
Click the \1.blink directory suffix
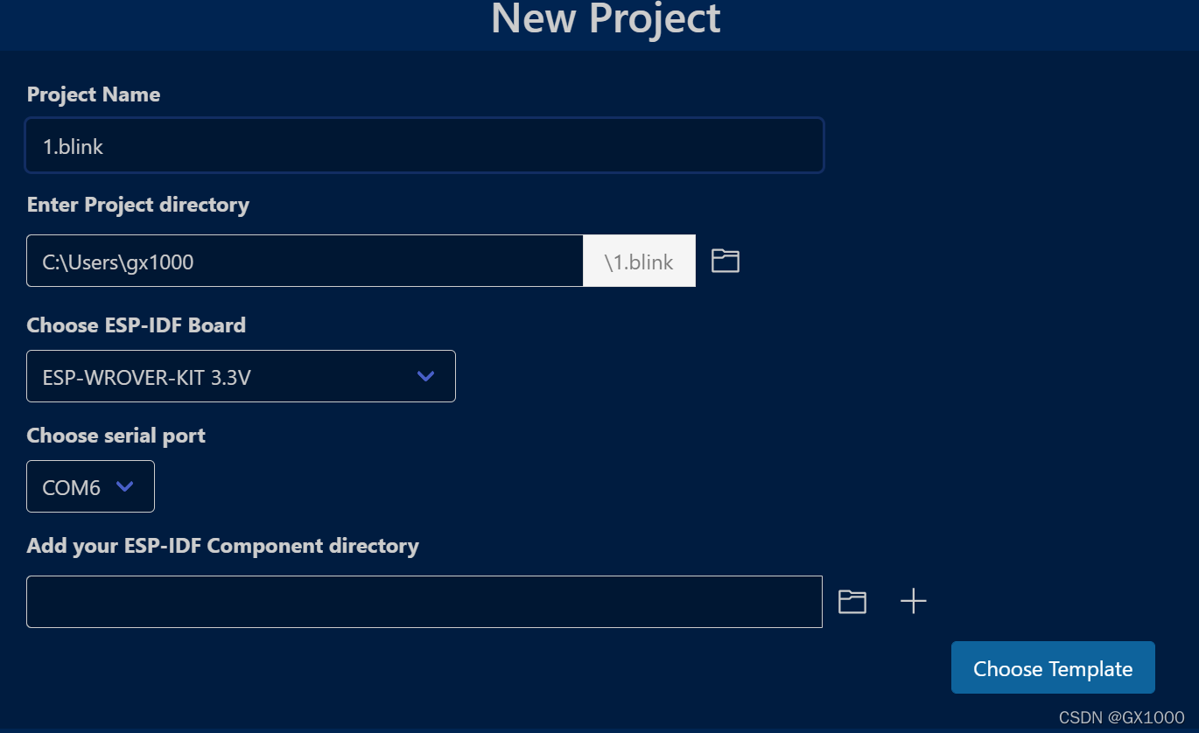point(639,261)
